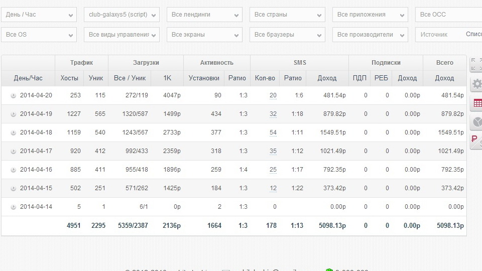
Task: Click the ruble currency icon
Action: pos(475,141)
